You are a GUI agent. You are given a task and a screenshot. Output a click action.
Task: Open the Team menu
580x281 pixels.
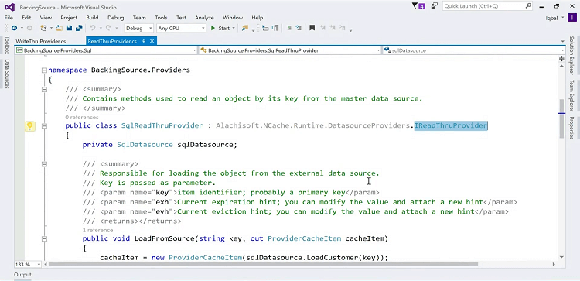click(139, 17)
